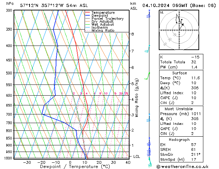
Task: Click the '8' km altitude label
Action: click(x=133, y=34)
